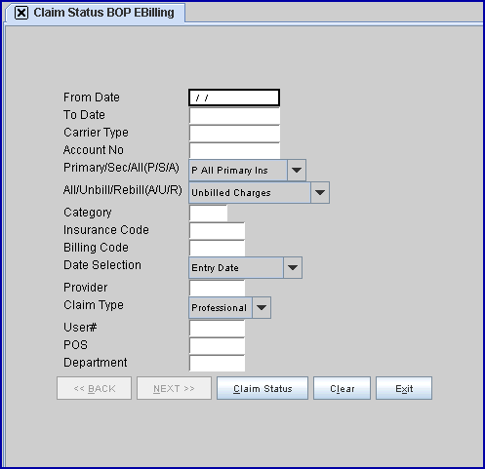Select the Claim Status BOP EBilling tab
This screenshot has width=485, height=469.
pyautogui.click(x=96, y=13)
